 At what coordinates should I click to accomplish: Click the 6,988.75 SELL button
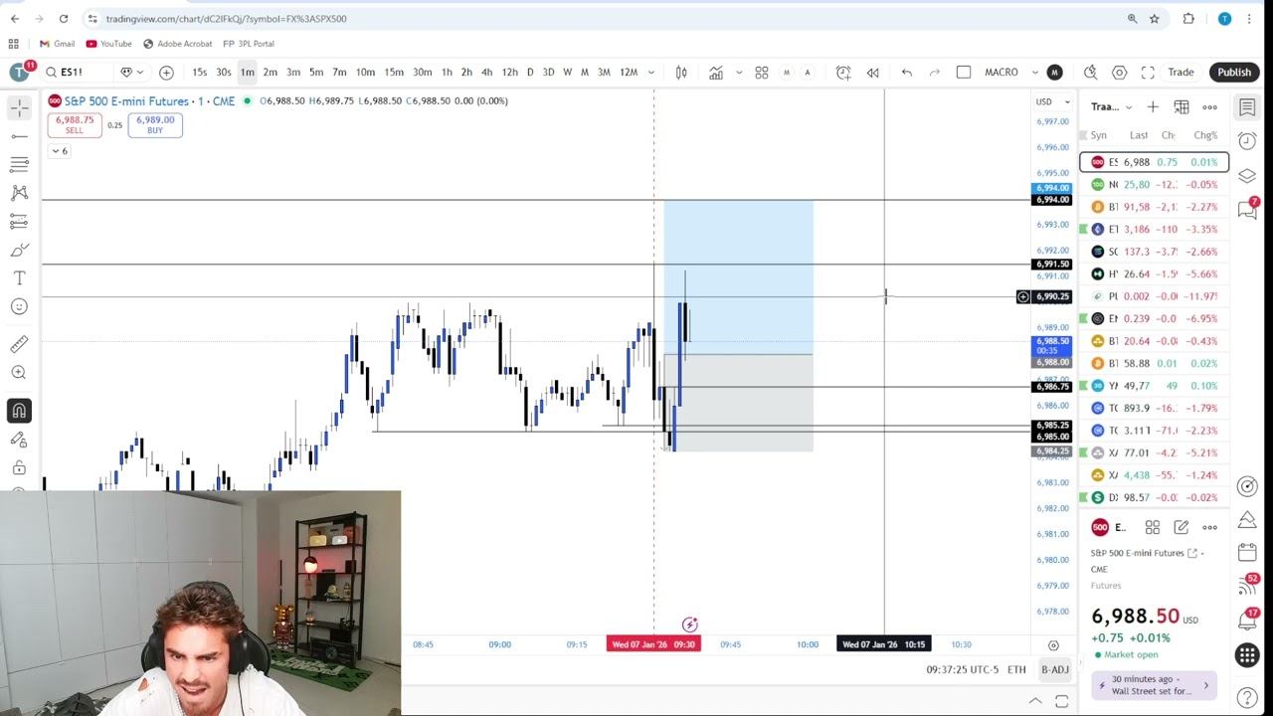(x=75, y=124)
